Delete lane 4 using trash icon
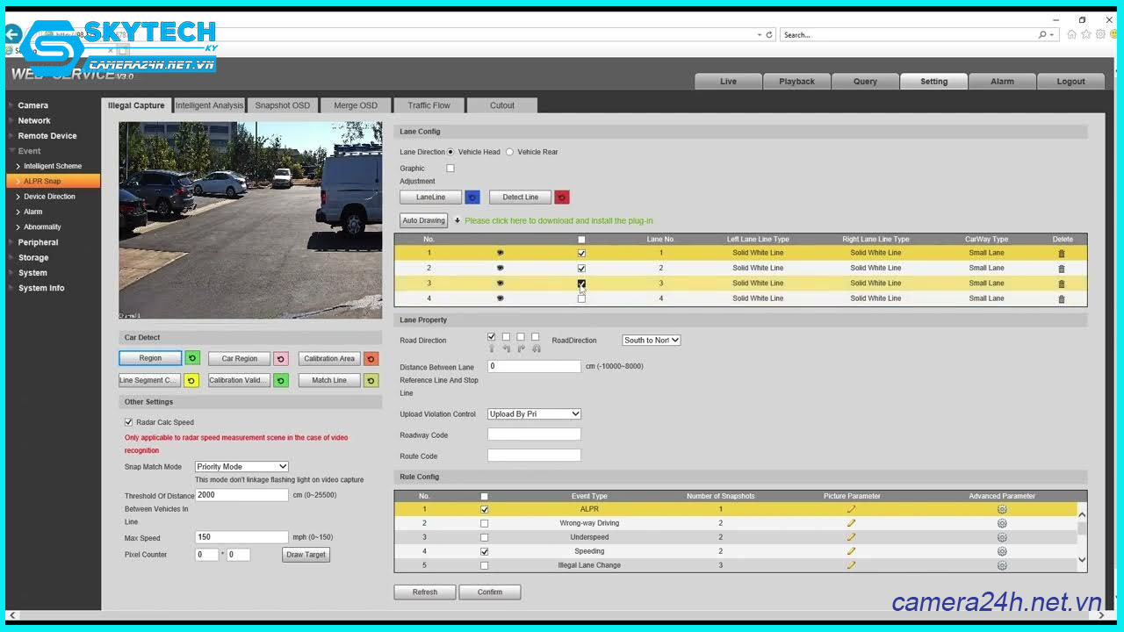The width and height of the screenshot is (1124, 632). point(1062,299)
